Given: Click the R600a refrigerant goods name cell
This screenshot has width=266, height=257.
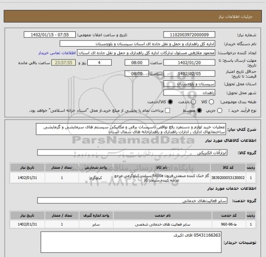Looking at the screenshot, I should tap(162, 178).
